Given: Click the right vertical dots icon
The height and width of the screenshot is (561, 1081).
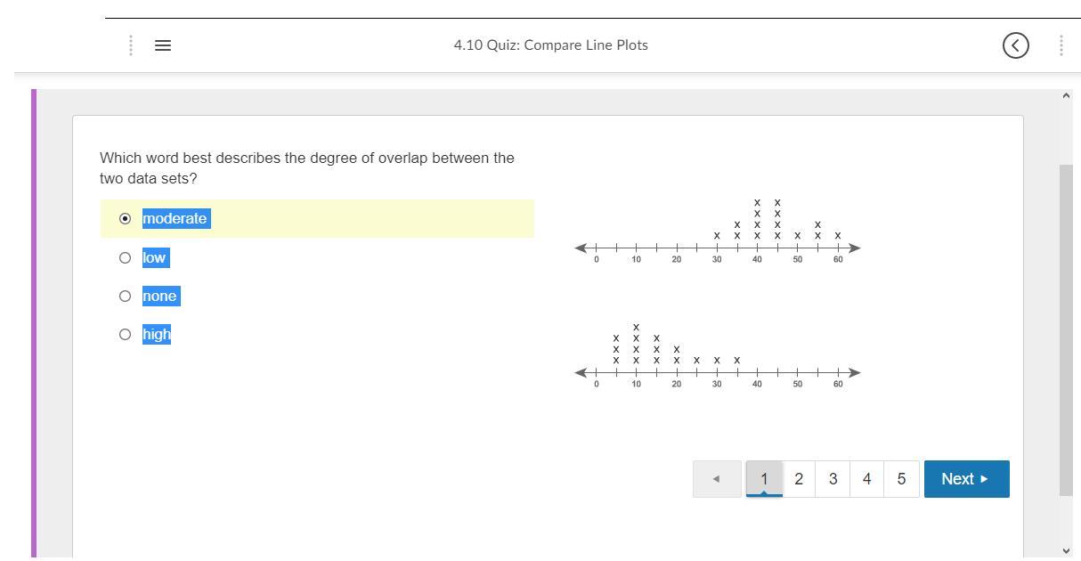Looking at the screenshot, I should (1061, 45).
